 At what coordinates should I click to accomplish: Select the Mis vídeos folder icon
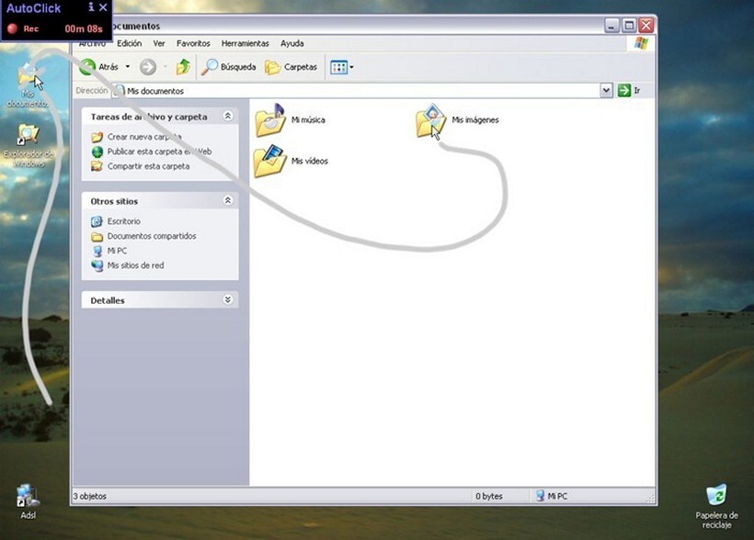click(x=269, y=161)
